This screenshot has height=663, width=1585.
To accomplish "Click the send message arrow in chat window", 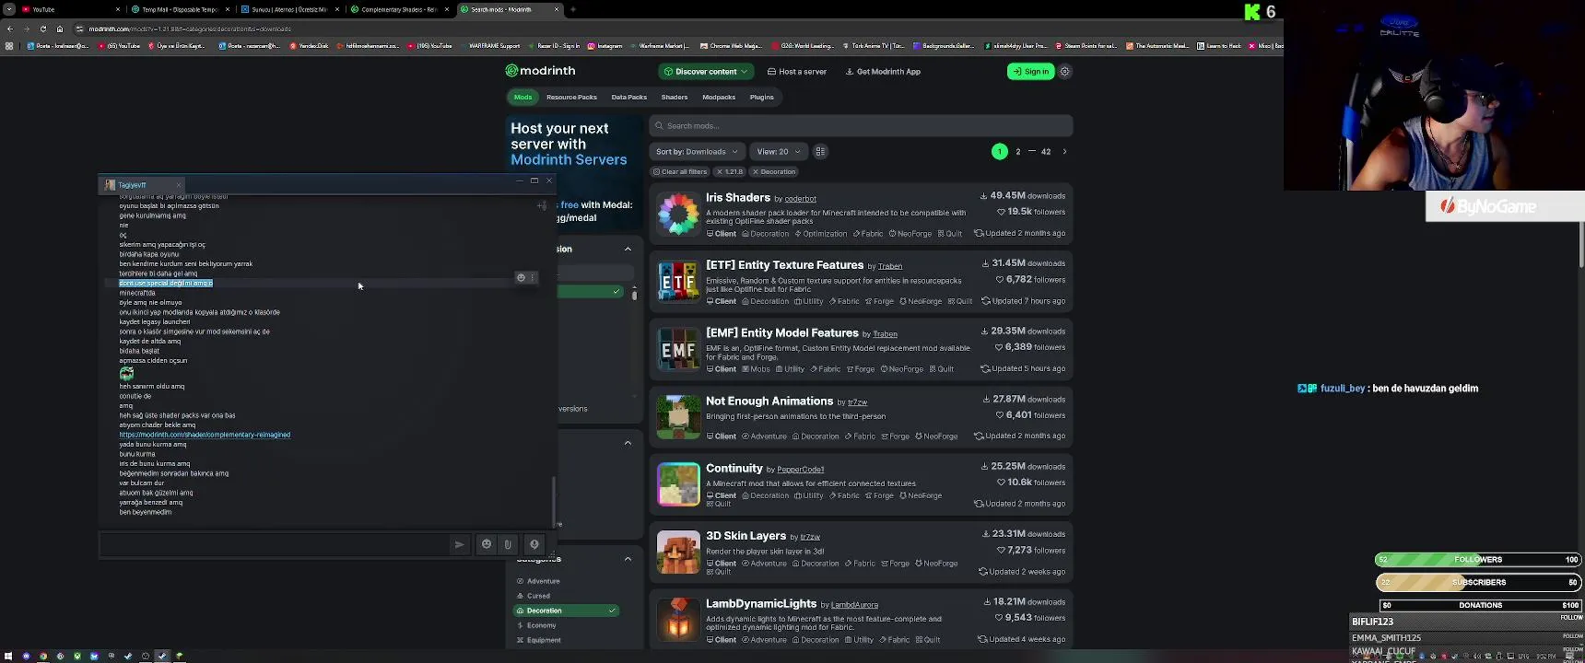I will tap(459, 544).
